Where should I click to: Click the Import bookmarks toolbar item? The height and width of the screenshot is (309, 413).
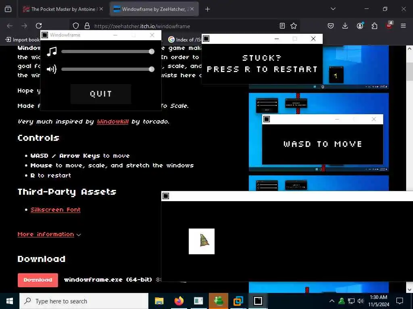[23, 40]
